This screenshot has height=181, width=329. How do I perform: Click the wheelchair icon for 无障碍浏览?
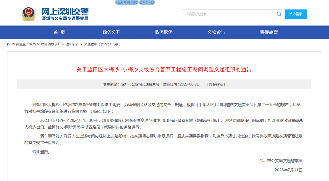(117, 2)
